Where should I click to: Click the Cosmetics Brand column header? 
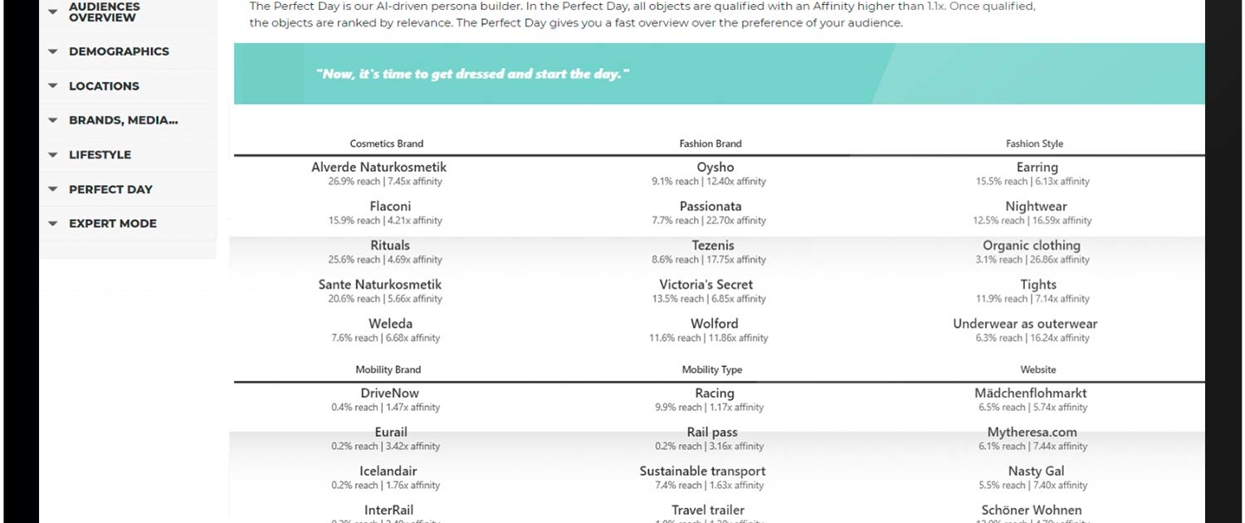coord(387,144)
